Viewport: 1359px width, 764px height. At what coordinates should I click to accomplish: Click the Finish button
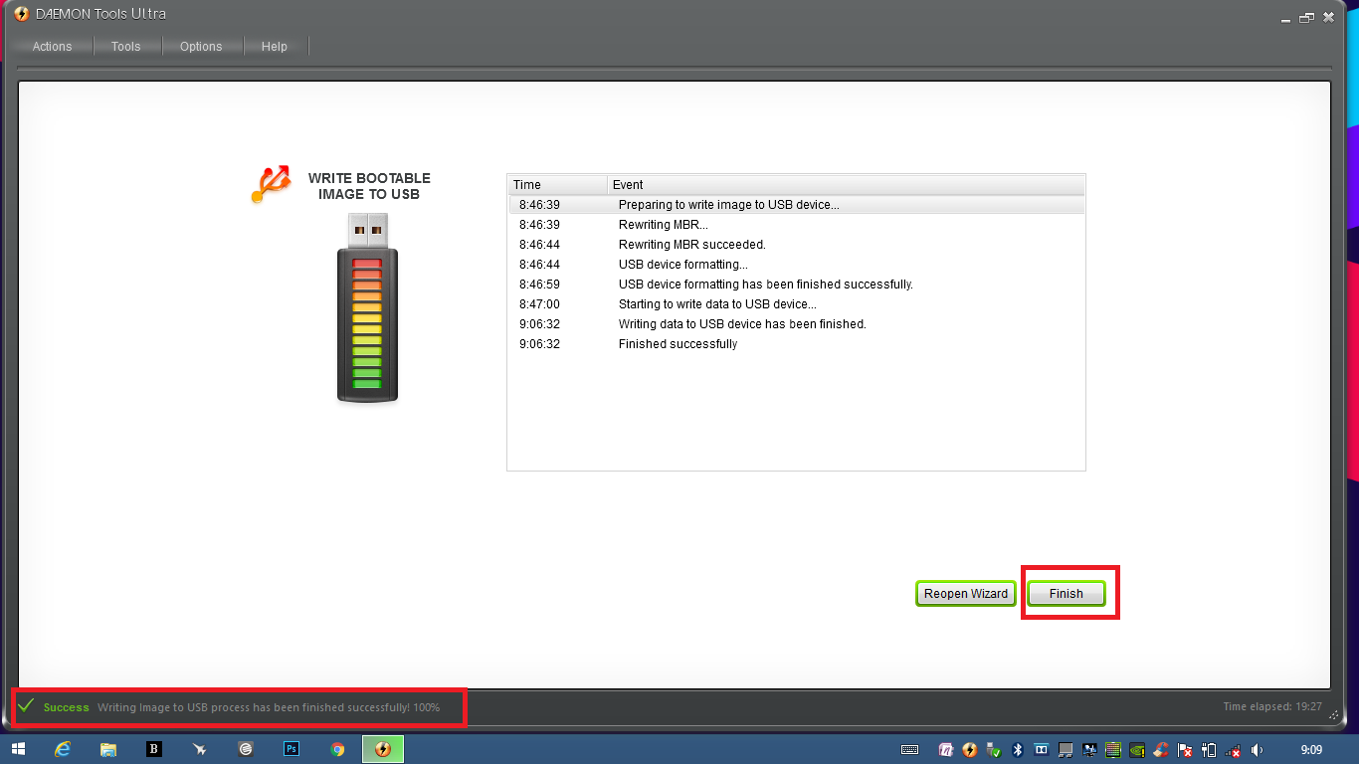click(x=1066, y=594)
